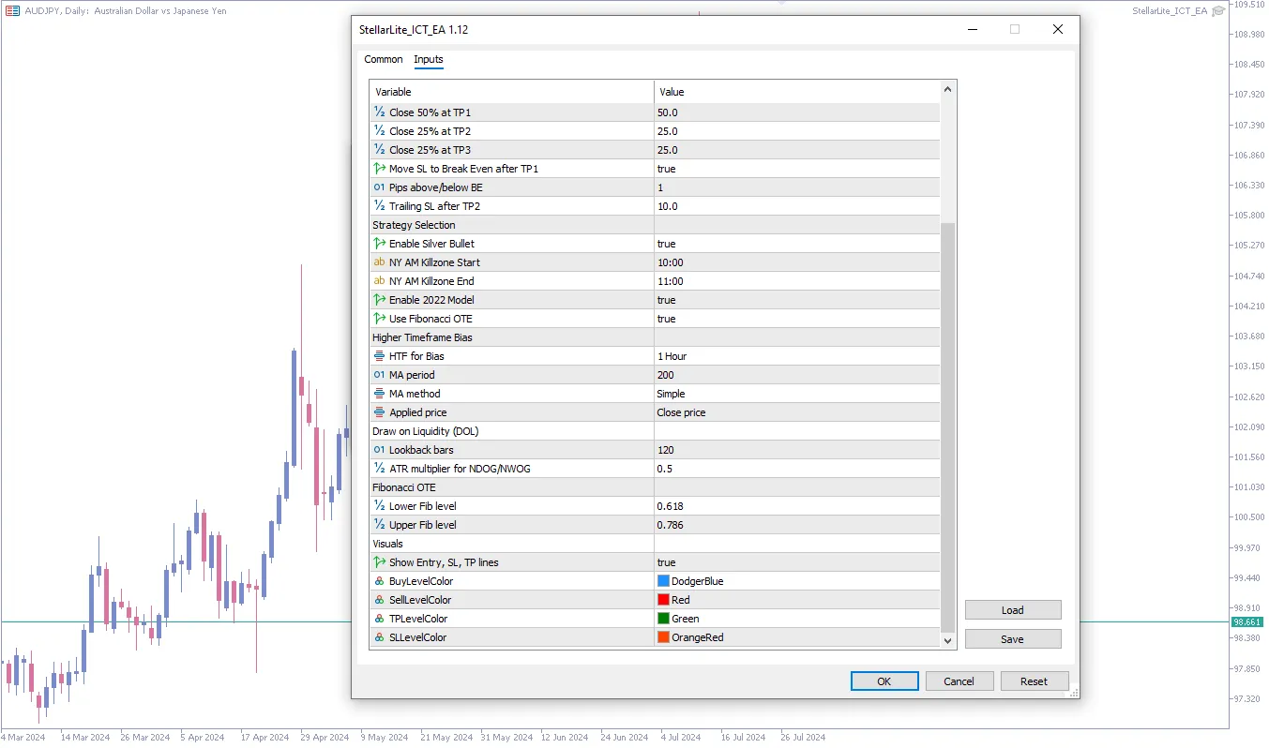
Task: Toggle the Move SL to Break Even value
Action: [796, 169]
